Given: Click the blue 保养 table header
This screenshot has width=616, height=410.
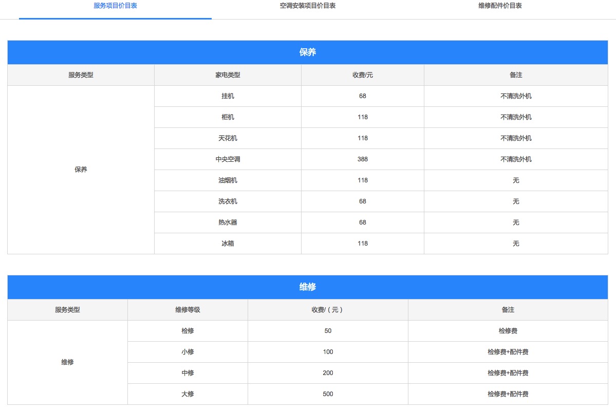Looking at the screenshot, I should pos(307,52).
